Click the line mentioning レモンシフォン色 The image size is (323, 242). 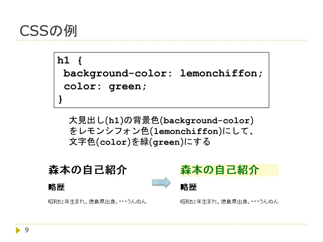(161, 131)
